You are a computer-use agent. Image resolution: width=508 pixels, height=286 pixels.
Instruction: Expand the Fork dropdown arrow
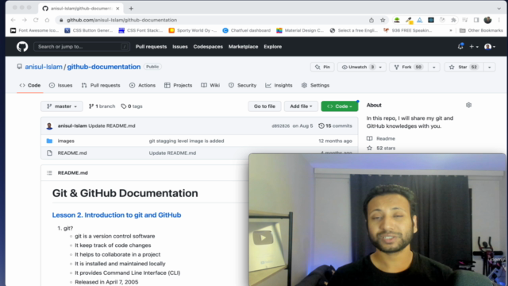click(434, 67)
